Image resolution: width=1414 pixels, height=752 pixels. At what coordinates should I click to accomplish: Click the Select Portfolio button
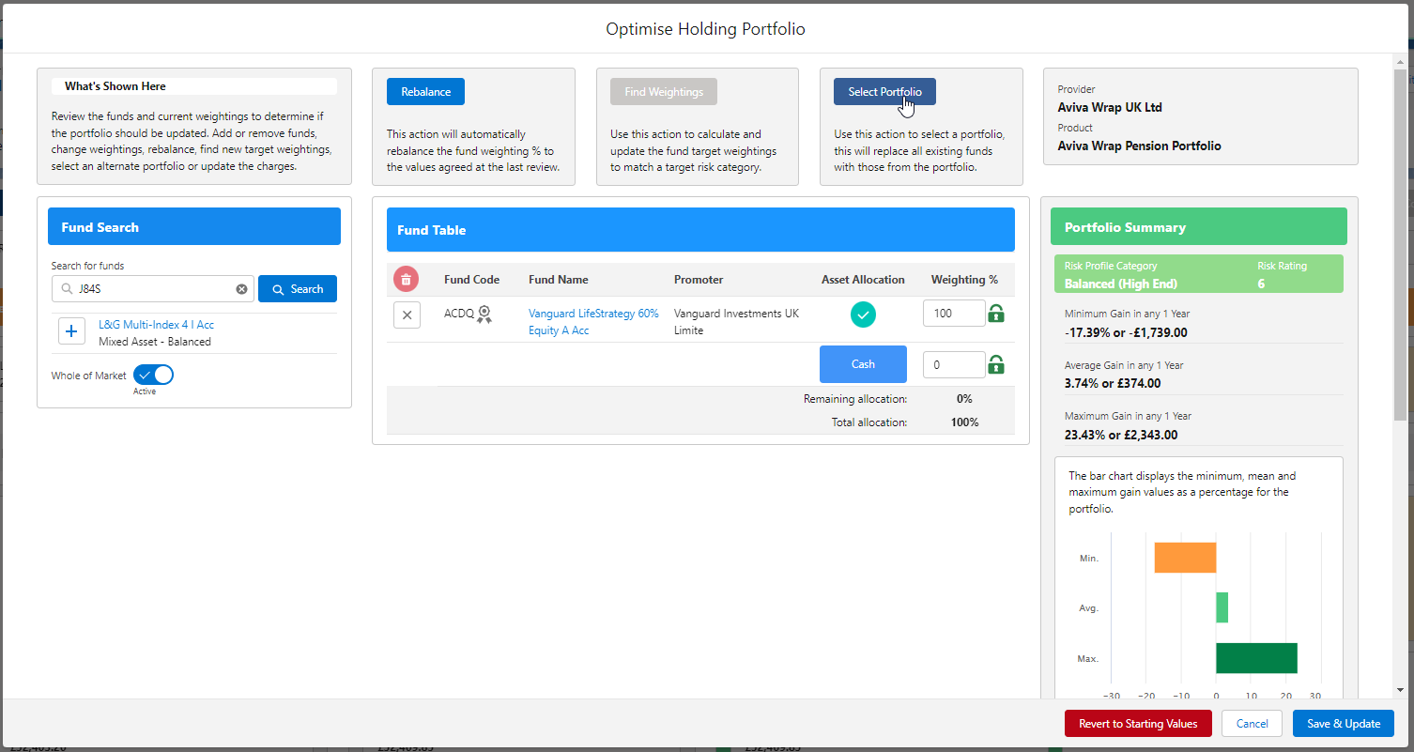[884, 92]
